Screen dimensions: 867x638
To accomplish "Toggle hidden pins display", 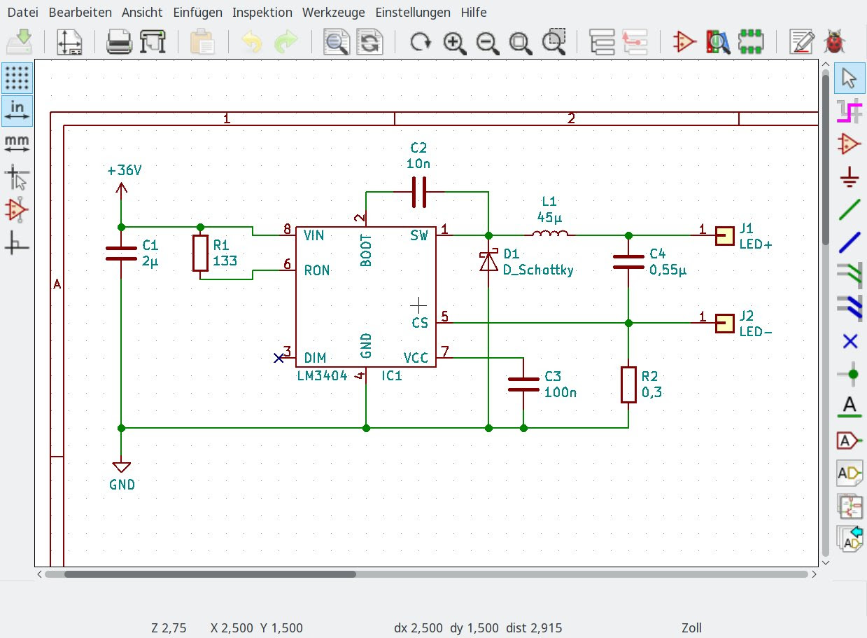I will 17,209.
